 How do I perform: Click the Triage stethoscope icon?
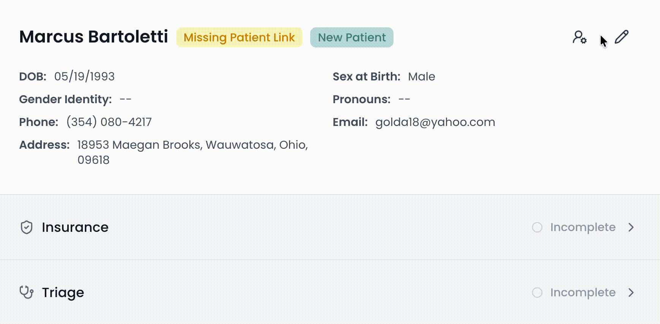click(x=27, y=293)
